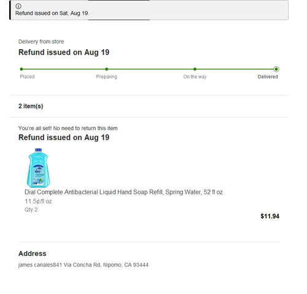Open the Dial Complete Antibacterial soap title link

coord(123,192)
